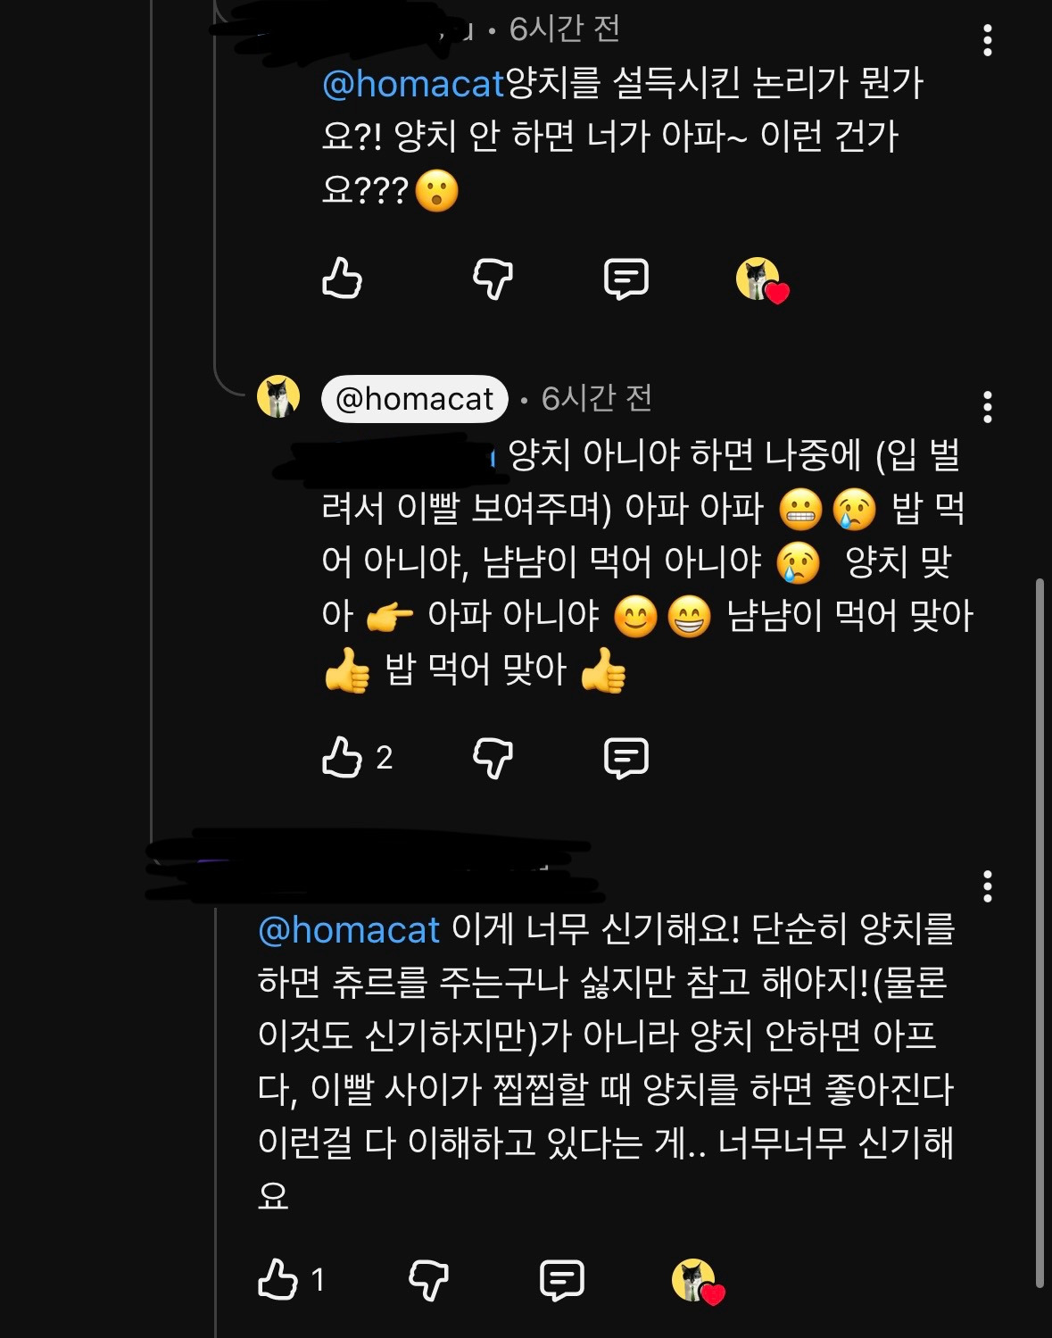Open @homacat channel name chip

click(415, 398)
